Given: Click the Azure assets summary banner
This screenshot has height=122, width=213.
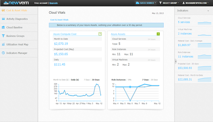Looking at the screenshot, I should click(106, 25).
